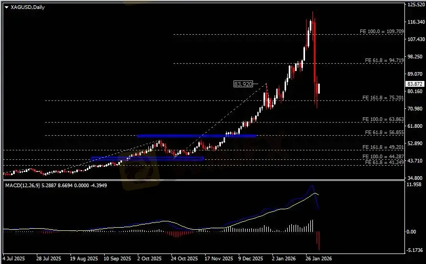The height and width of the screenshot is (264, 426).
Task: Select the FE 61.8 = 94.719 level
Action: click(384, 60)
